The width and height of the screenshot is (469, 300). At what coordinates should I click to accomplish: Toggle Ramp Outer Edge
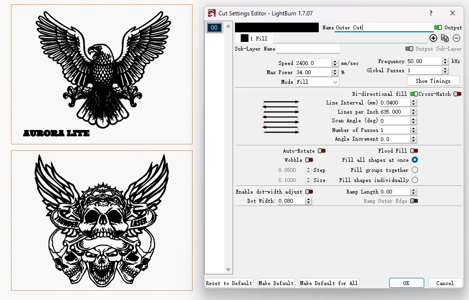point(414,201)
